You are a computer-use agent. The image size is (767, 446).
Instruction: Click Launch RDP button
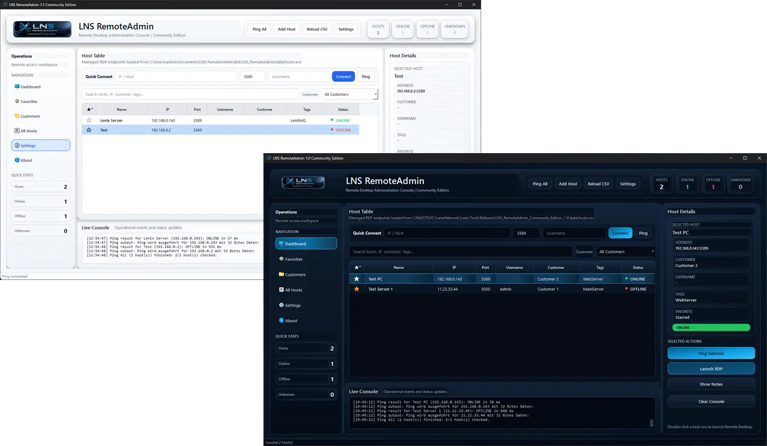pos(711,369)
